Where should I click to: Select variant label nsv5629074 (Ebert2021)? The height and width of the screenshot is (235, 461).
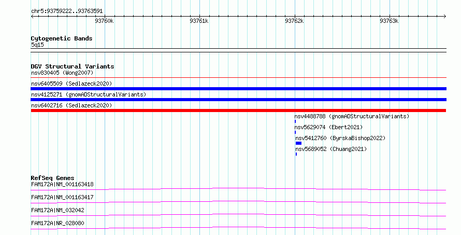tap(328, 127)
